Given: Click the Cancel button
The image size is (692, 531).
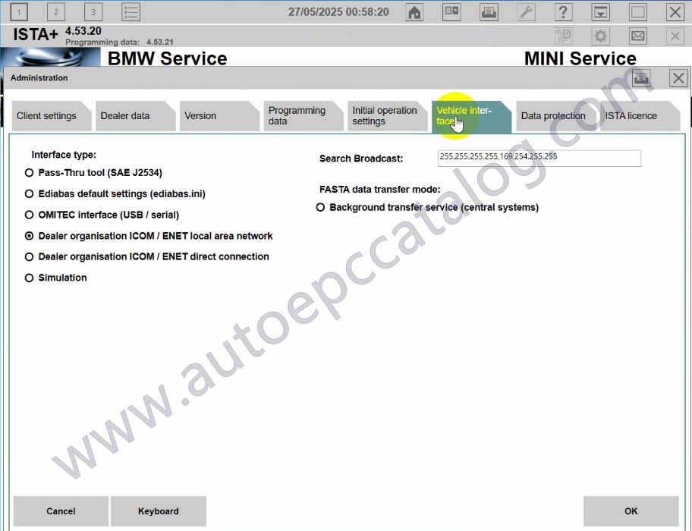Looking at the screenshot, I should 61,511.
